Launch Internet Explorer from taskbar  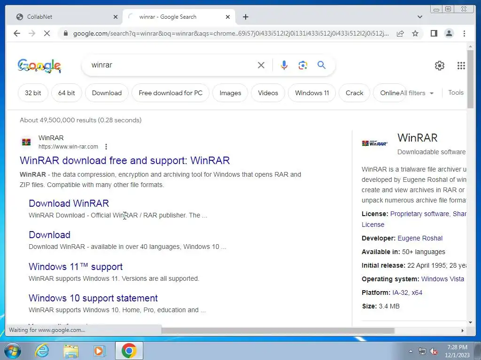(x=42, y=351)
